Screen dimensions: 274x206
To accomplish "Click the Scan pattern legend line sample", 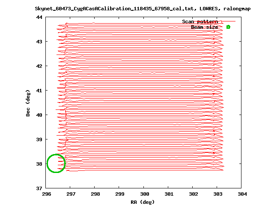I will coord(228,21).
